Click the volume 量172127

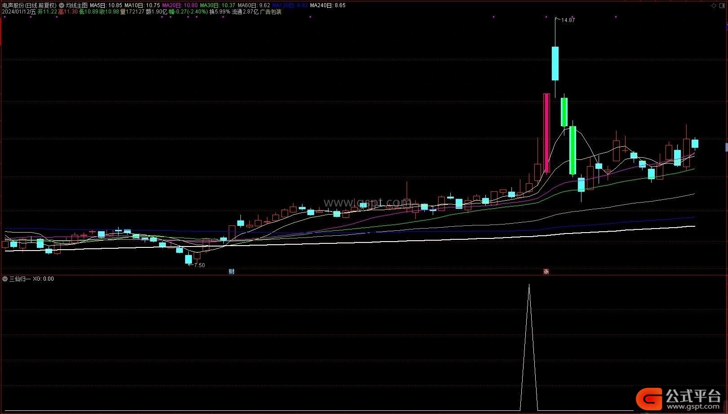[x=132, y=12]
